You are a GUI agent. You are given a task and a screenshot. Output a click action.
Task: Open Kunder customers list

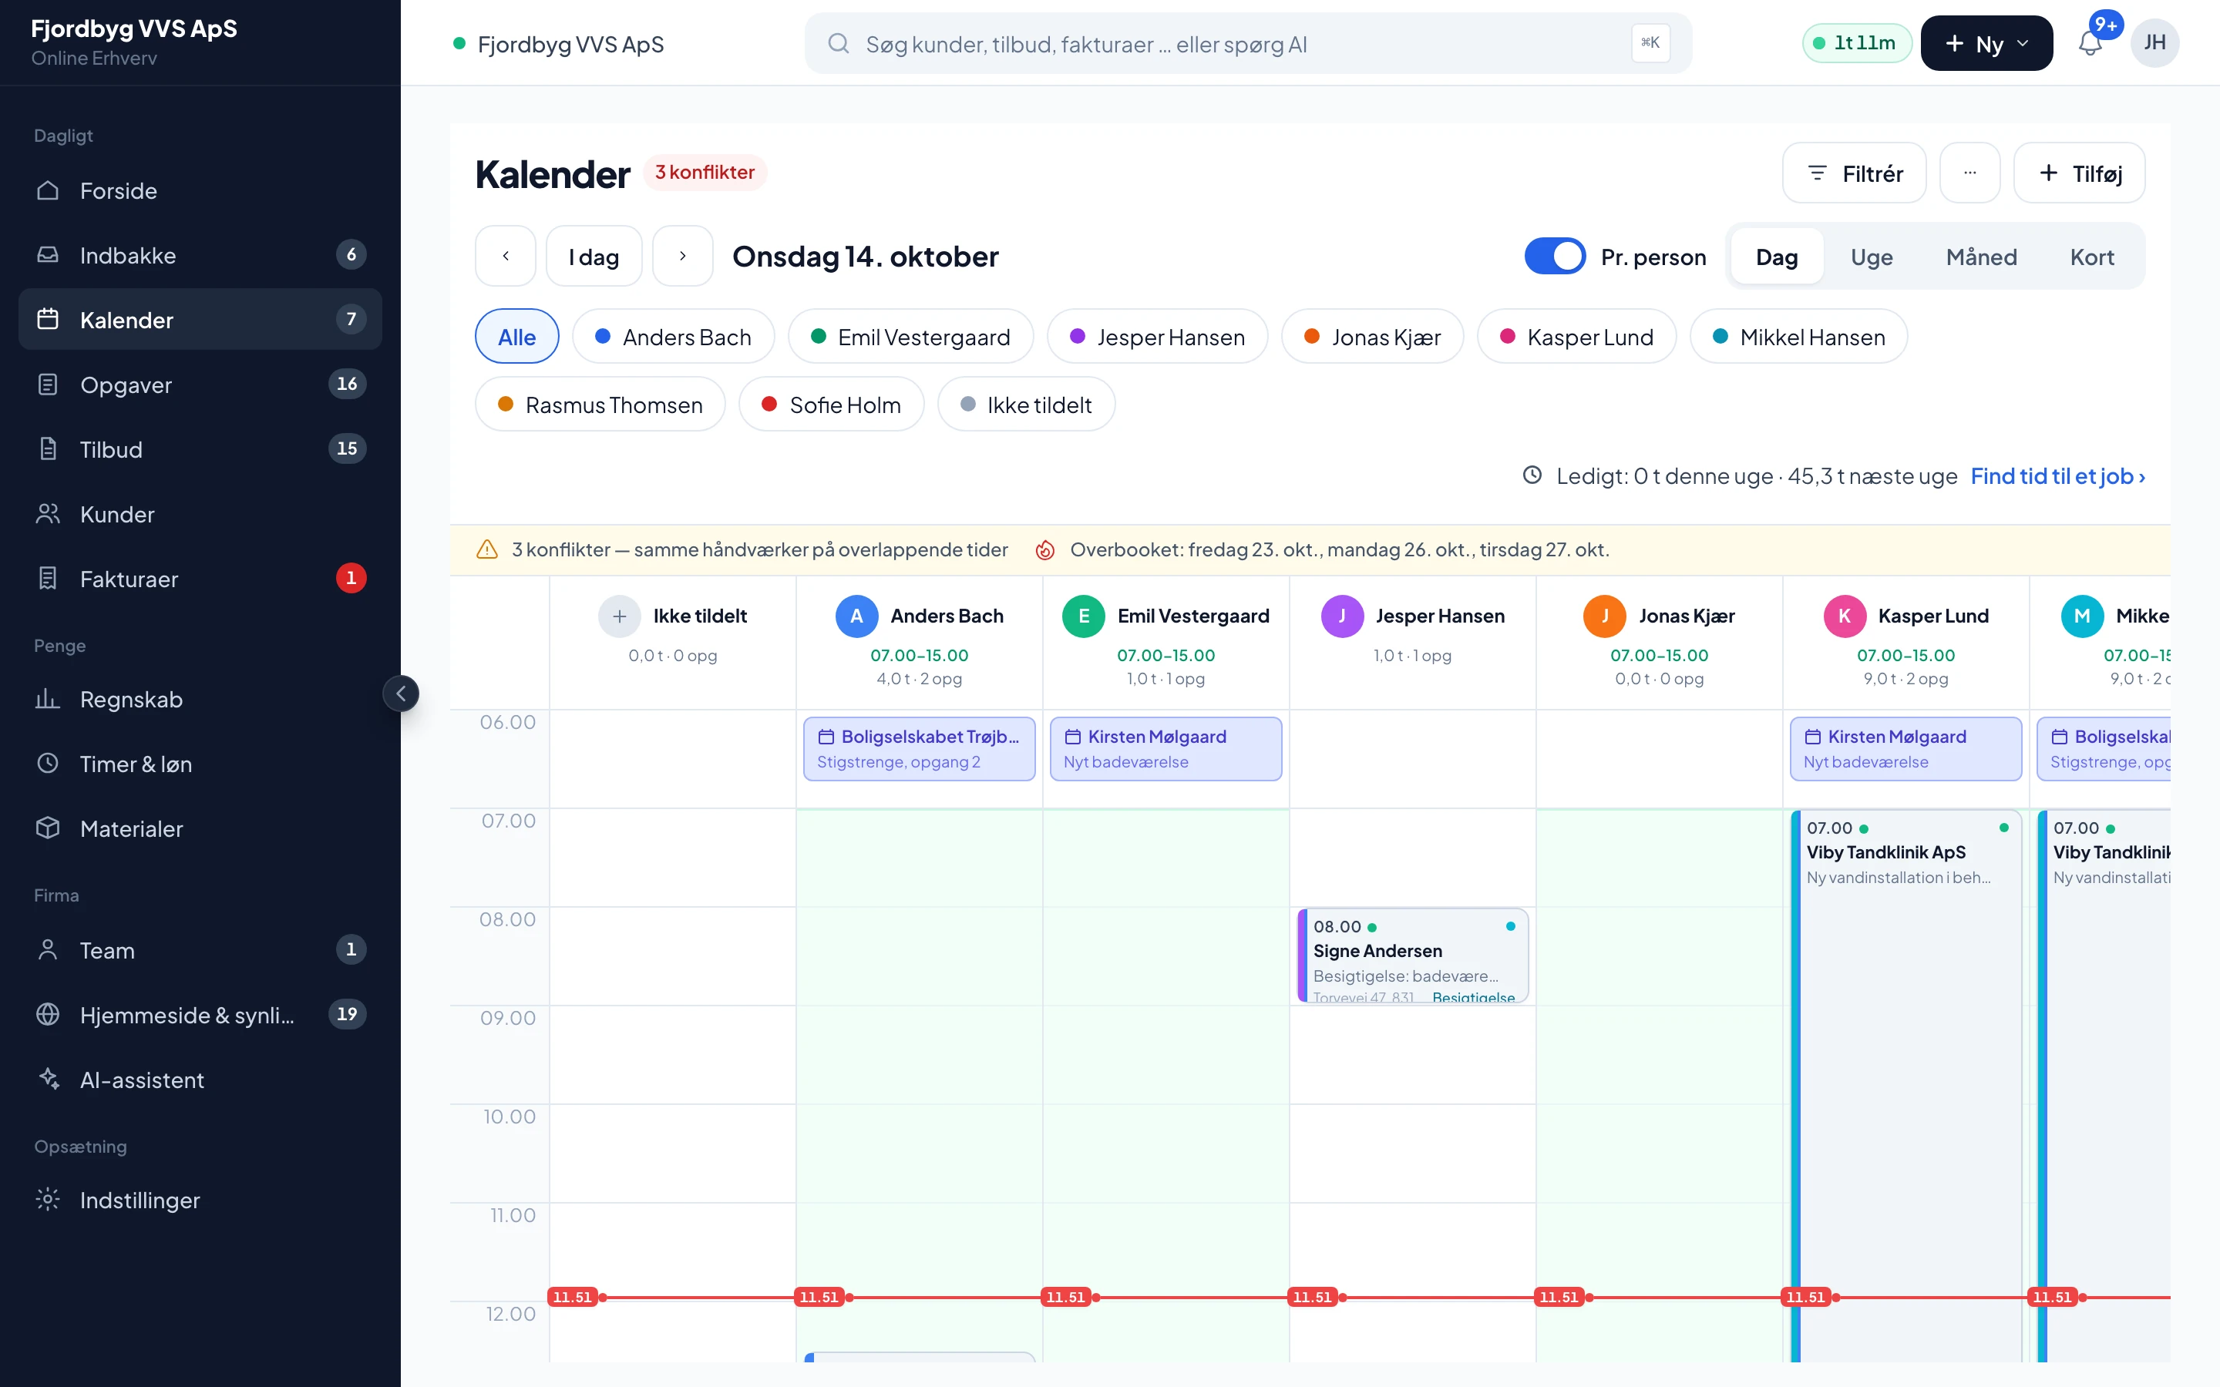[200, 514]
